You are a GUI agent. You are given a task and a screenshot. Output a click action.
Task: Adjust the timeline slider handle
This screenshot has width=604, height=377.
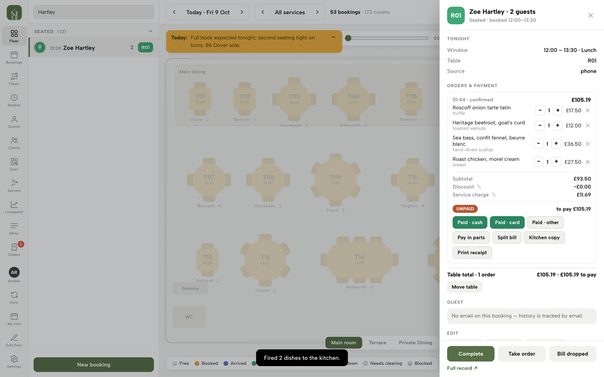tap(348, 38)
